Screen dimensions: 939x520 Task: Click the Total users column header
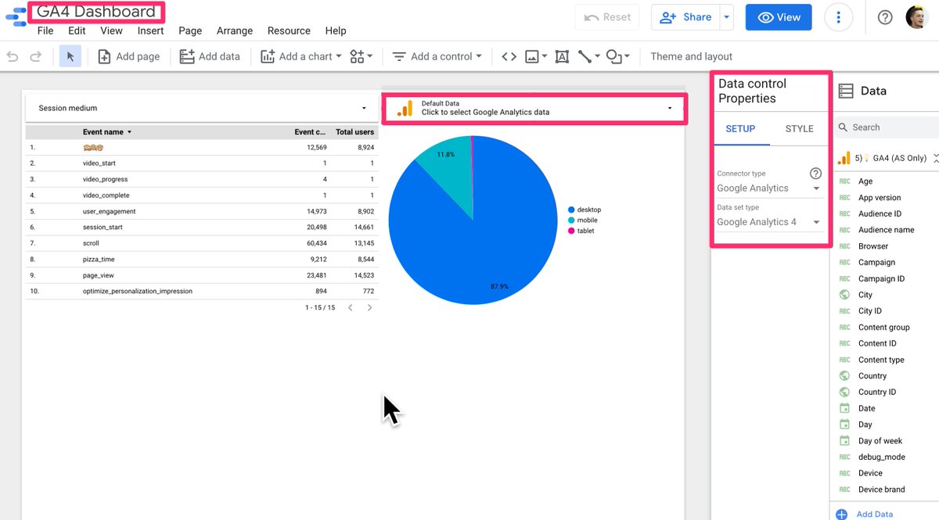(x=355, y=132)
